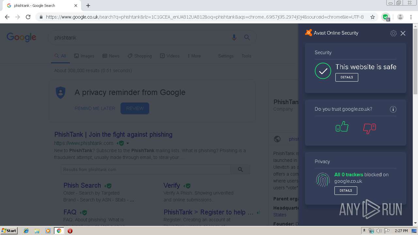418x235 pixels.
Task: Click the red thumbs-down distrust icon
Action: coord(370,128)
